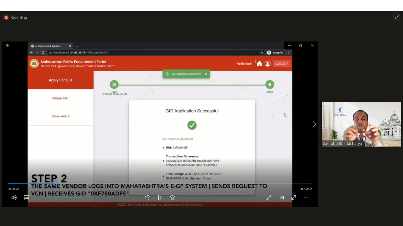Go to next item with right chevron
The width and height of the screenshot is (403, 226).
coord(314,125)
